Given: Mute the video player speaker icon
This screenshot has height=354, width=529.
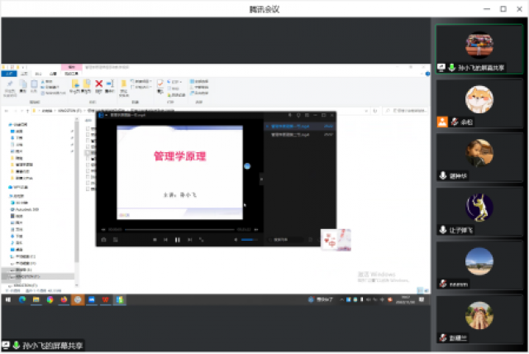Looking at the screenshot, I should click(x=236, y=240).
